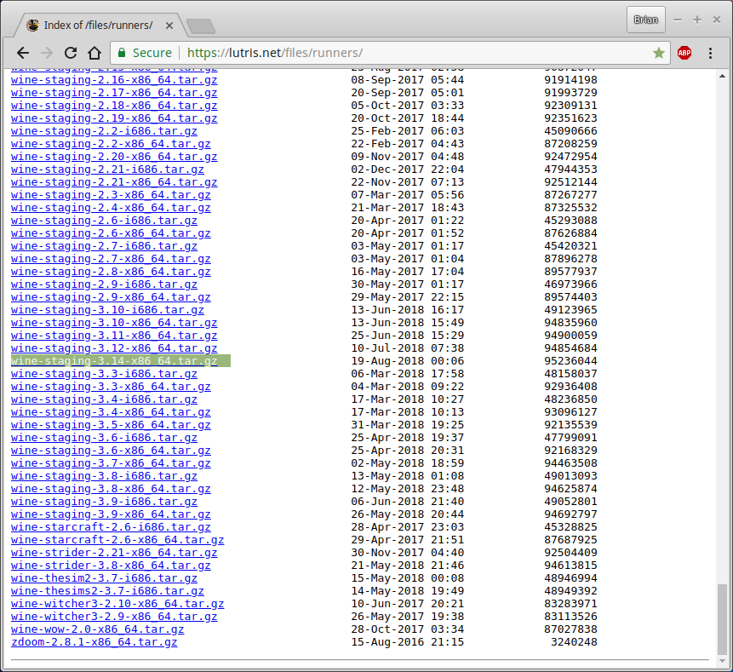Download wine-staging-3.3-x86_64.tar.gz
Viewport: 733px width, 672px height.
tap(111, 387)
